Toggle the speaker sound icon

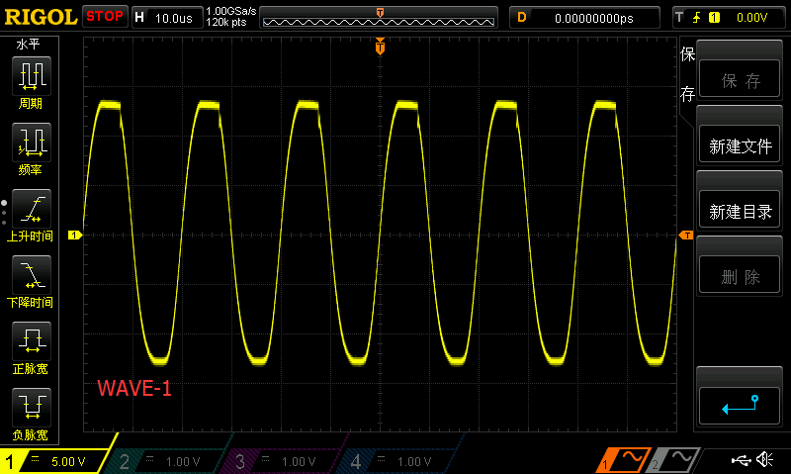765,459
